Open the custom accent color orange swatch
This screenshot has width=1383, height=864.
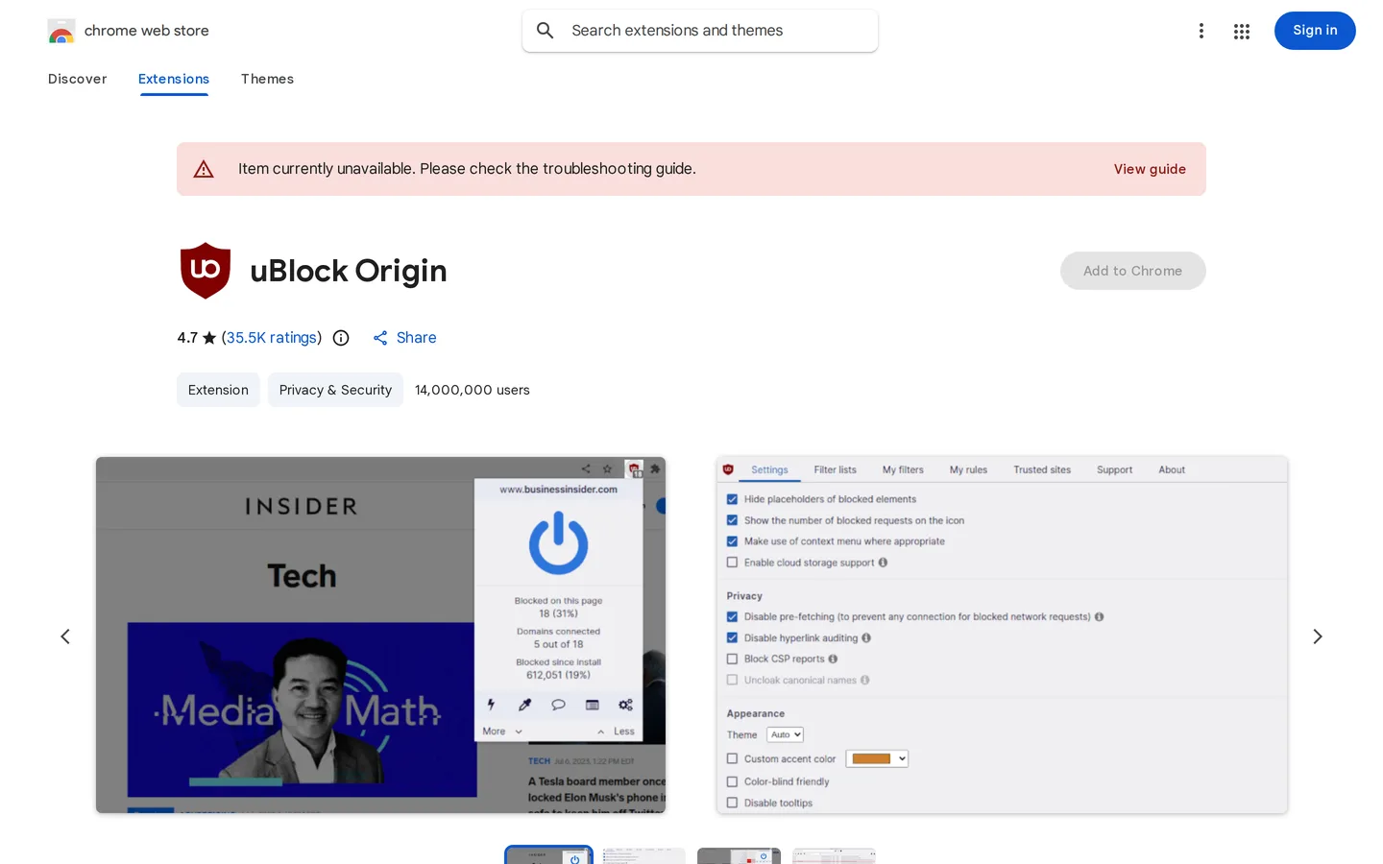(x=877, y=758)
